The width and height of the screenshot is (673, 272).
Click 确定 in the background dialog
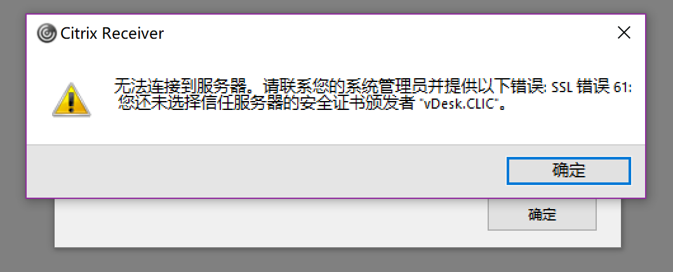coord(542,214)
